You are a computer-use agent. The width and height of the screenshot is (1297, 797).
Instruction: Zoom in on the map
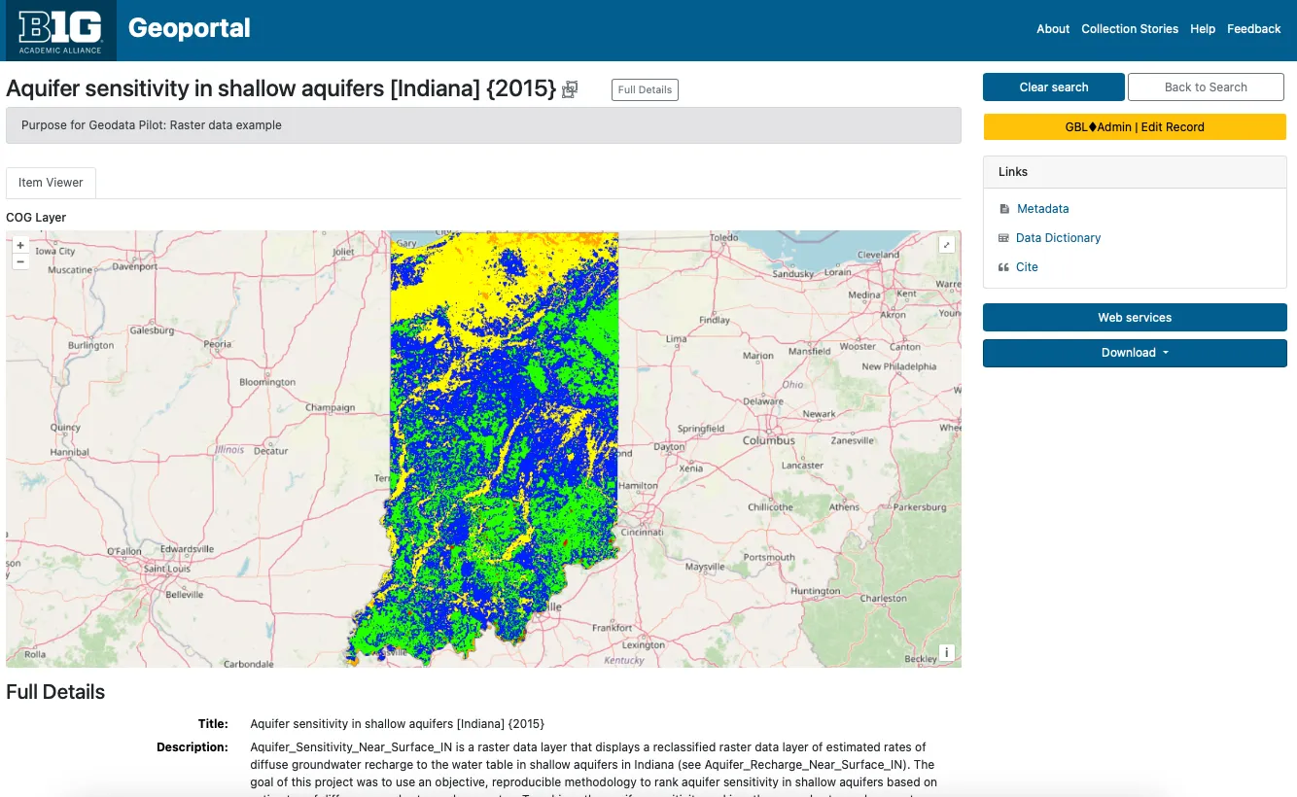click(x=20, y=246)
